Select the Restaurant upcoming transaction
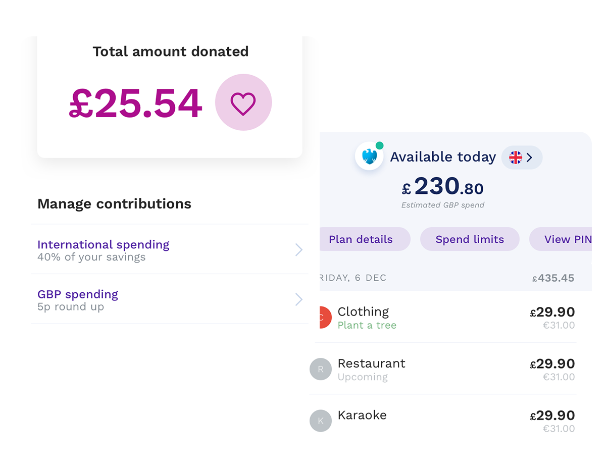This screenshot has height=472, width=606. point(444,369)
